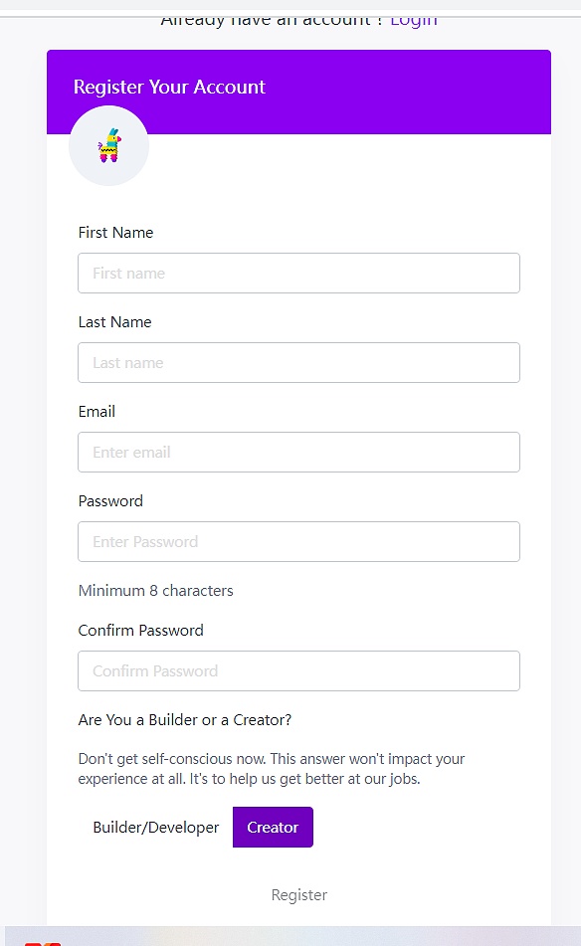Click the Confirm Password label
Image resolution: width=581 pixels, height=946 pixels.
coord(140,631)
